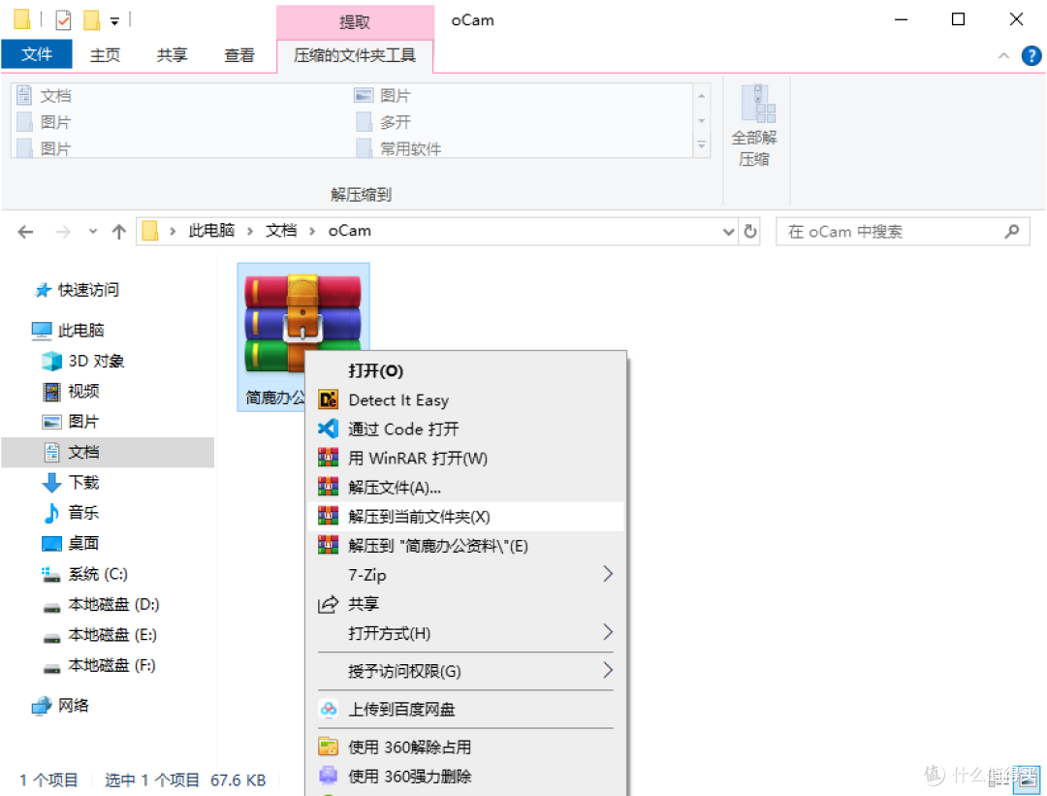Open 快速访问 in the navigation pane

point(88,290)
